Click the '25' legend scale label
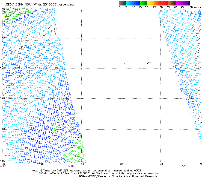Viewport: 202px width, 178px height. [x=154, y=7]
